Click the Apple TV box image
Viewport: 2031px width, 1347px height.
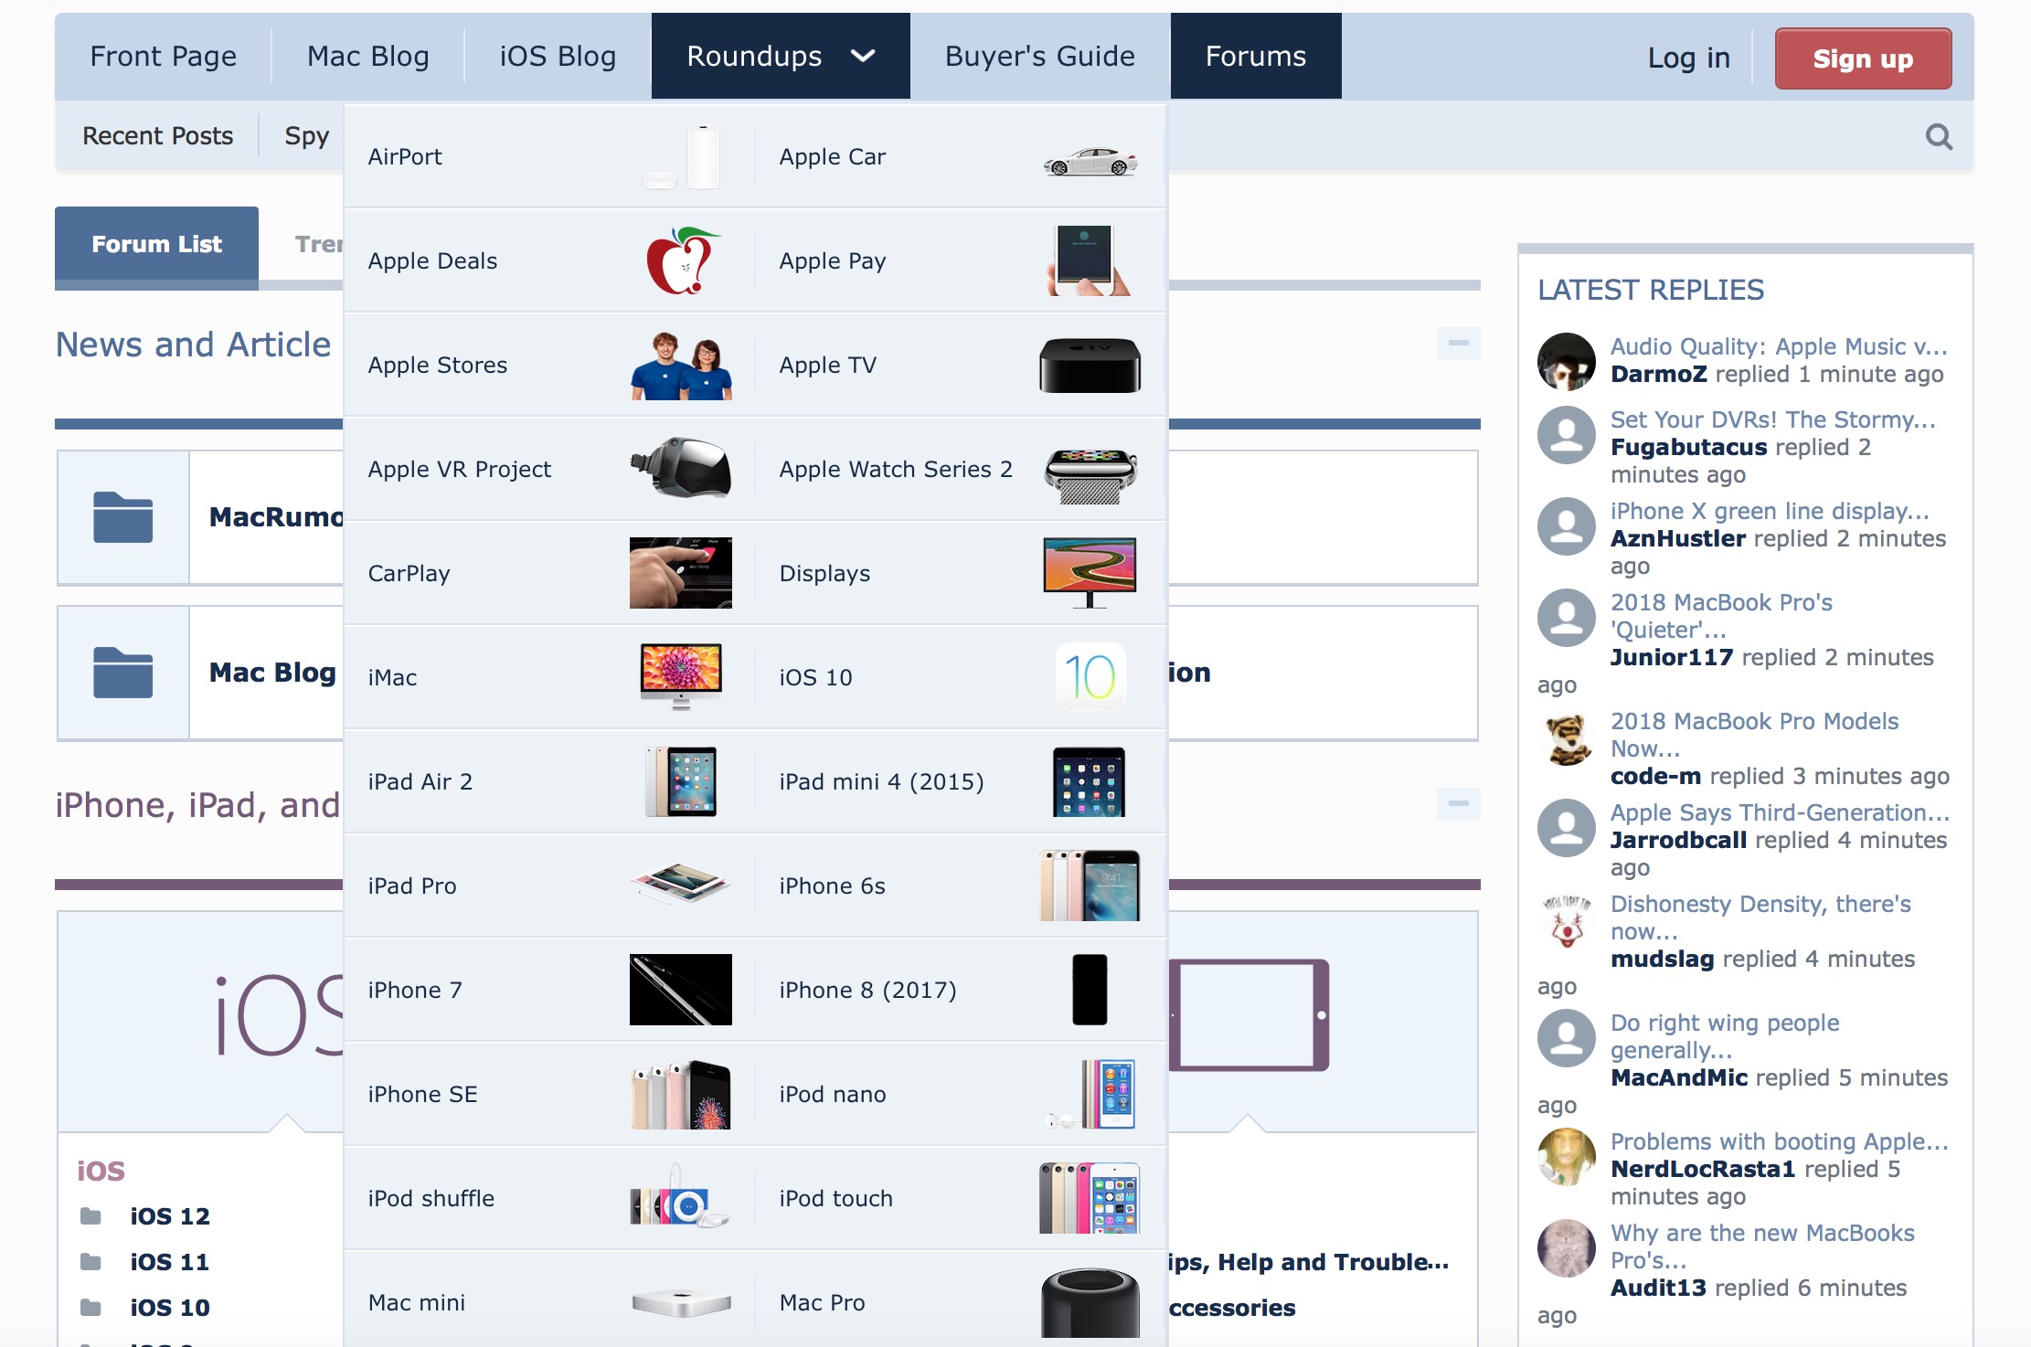pyautogui.click(x=1090, y=366)
